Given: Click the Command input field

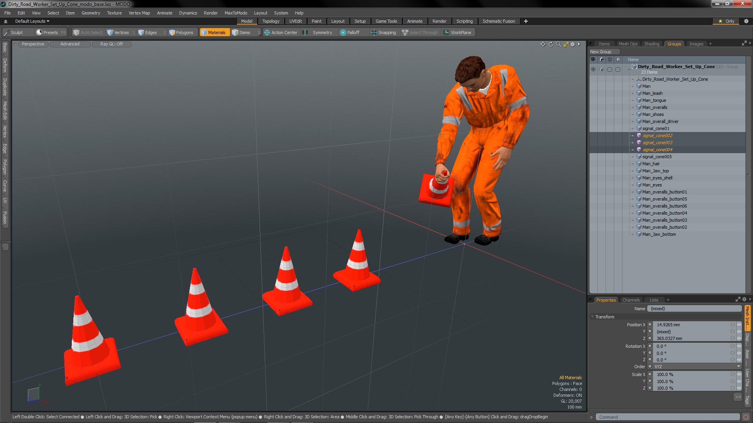Looking at the screenshot, I should (668, 417).
